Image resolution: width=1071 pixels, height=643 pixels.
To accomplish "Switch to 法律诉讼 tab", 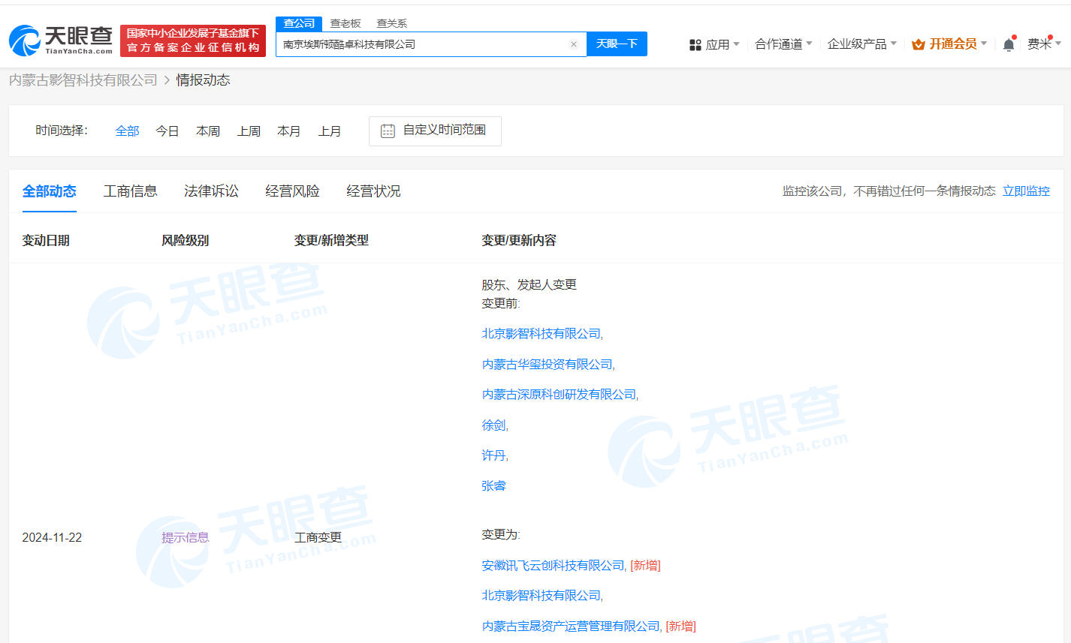I will [x=211, y=191].
